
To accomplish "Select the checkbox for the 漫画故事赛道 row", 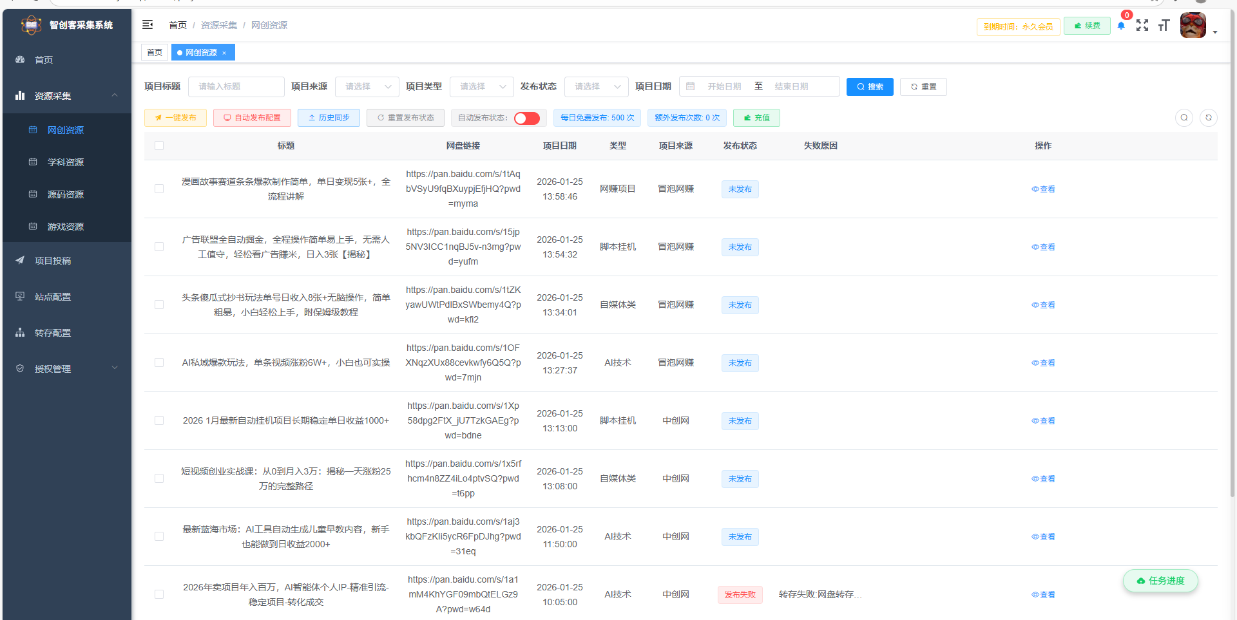I will coord(159,189).
